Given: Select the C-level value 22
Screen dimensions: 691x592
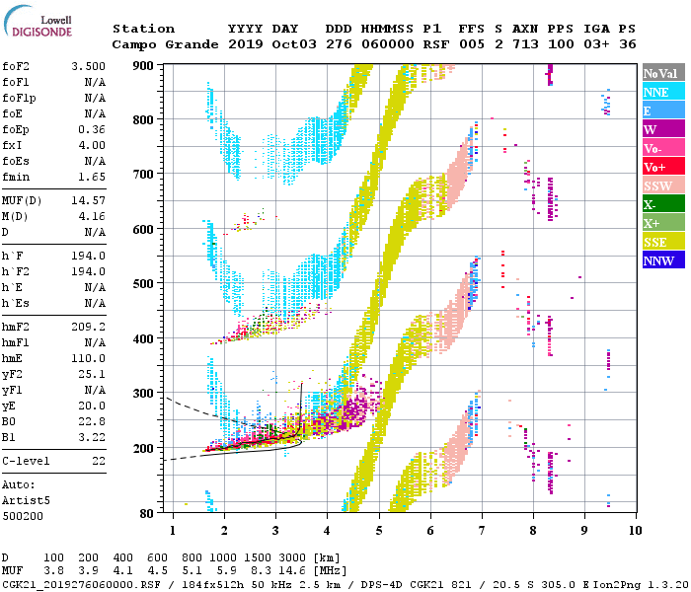Looking at the screenshot, I should click(99, 461).
